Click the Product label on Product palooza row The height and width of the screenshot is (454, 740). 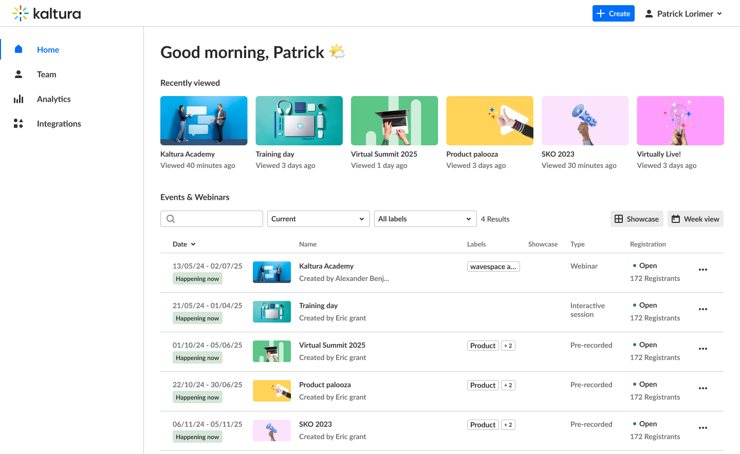point(483,385)
